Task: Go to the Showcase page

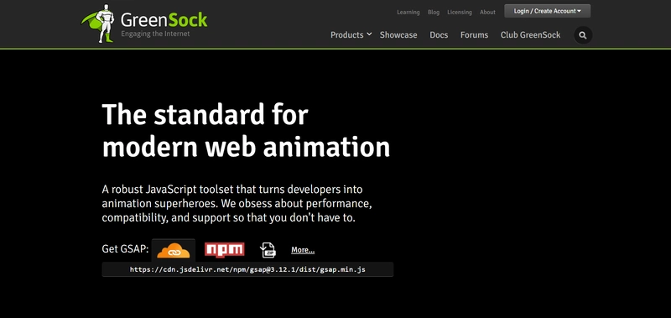Action: pos(398,35)
